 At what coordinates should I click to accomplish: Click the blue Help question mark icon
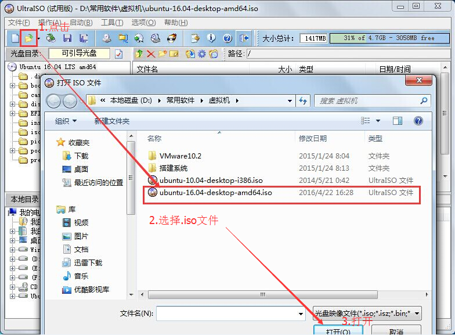[x=228, y=38]
